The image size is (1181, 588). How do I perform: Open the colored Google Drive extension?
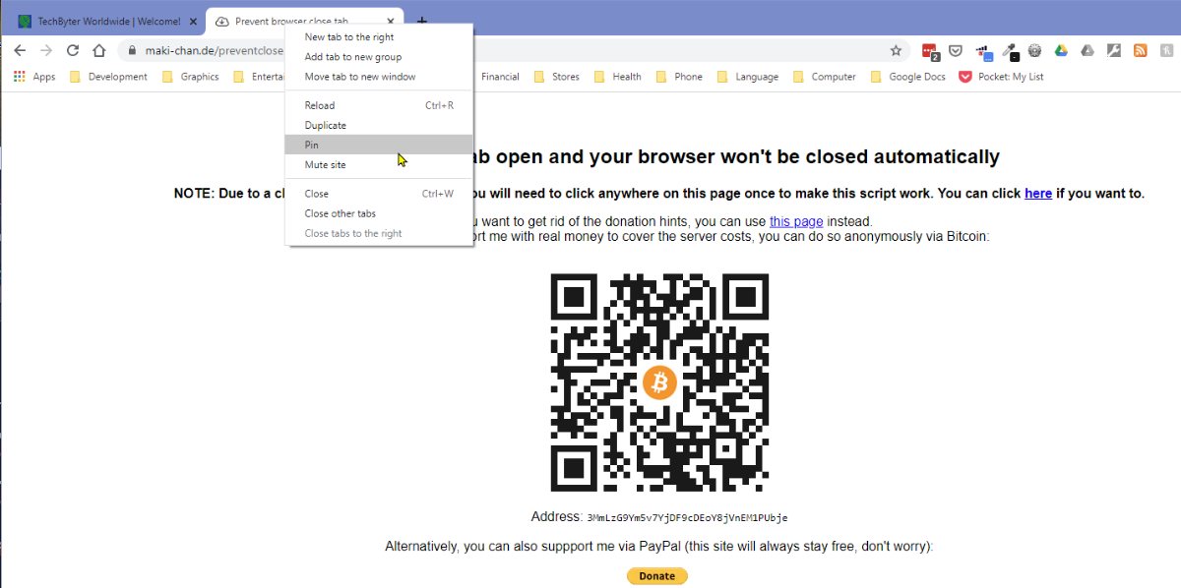1061,50
